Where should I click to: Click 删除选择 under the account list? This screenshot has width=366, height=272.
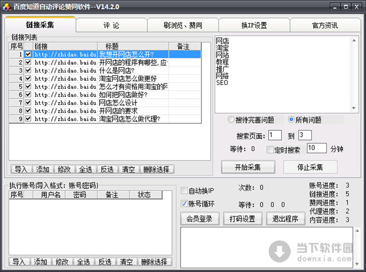click(154, 262)
